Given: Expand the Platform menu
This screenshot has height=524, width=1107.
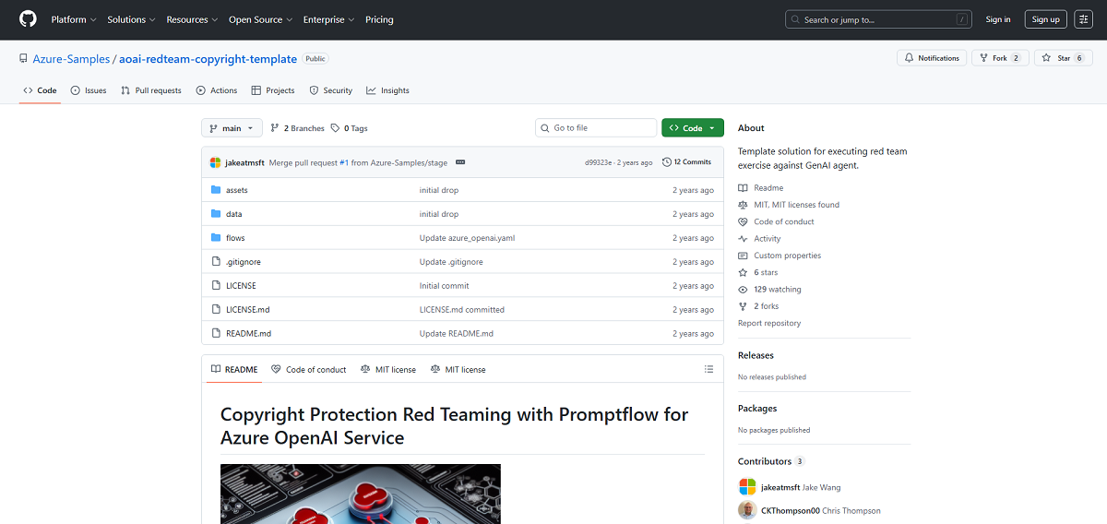Looking at the screenshot, I should tap(74, 19).
